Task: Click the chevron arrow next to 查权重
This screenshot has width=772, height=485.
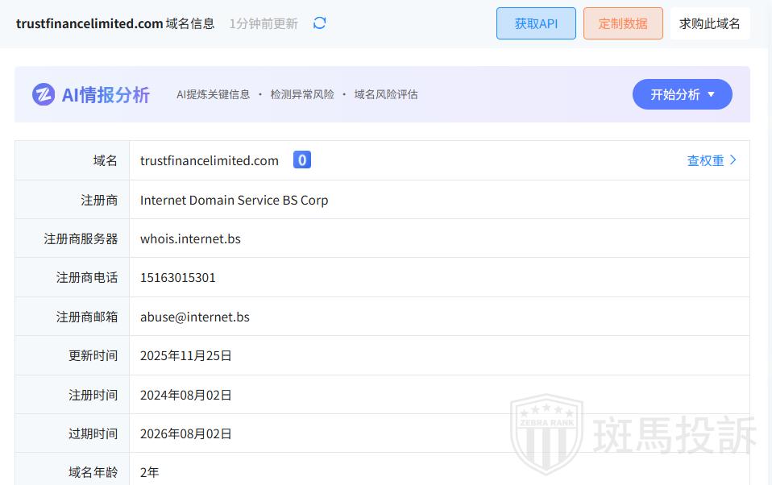Action: pyautogui.click(x=733, y=160)
